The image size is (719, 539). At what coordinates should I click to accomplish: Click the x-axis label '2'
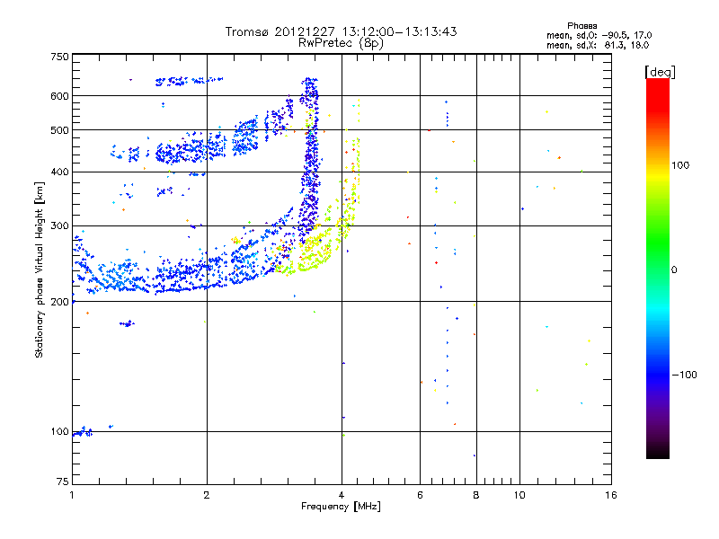pyautogui.click(x=207, y=495)
